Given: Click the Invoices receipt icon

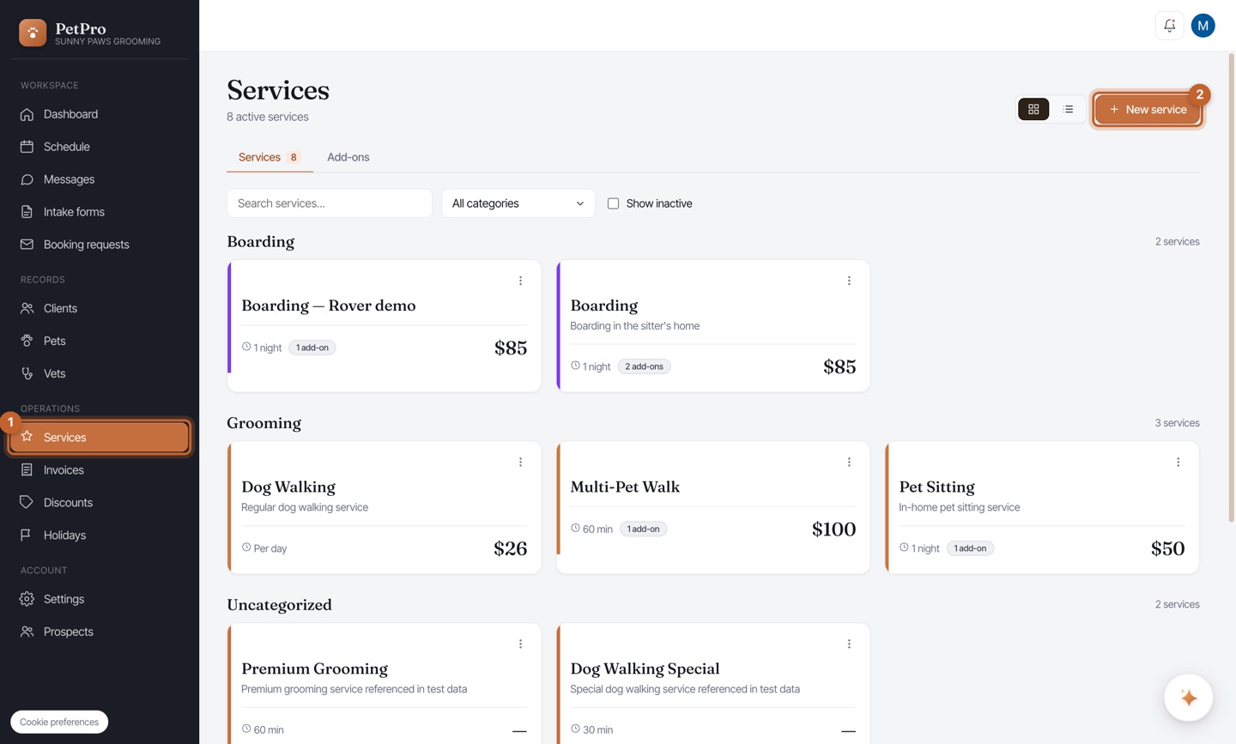Looking at the screenshot, I should [27, 470].
